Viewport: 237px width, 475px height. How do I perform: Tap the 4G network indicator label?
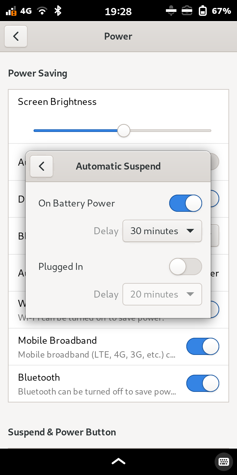26,11
